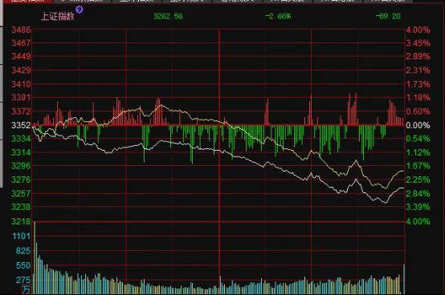Click the purple 9 badge beside 上证指数
This screenshot has height=295, width=445.
[80, 10]
